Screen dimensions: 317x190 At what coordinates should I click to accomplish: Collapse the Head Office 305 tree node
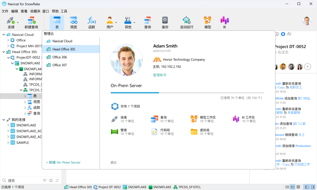4,52
